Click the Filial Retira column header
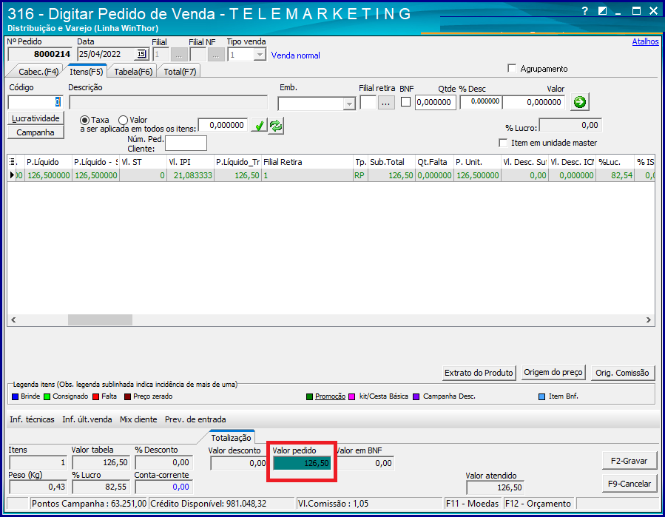 308,162
